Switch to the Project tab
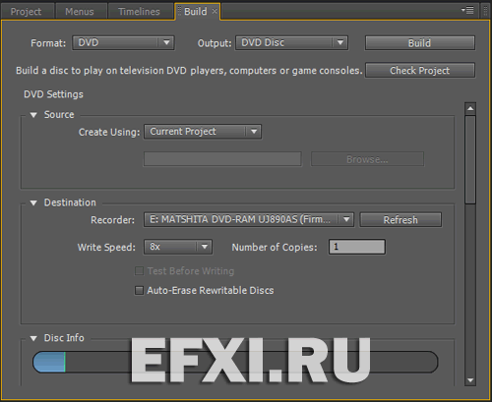Screen dimensions: 492x402 coord(27,12)
